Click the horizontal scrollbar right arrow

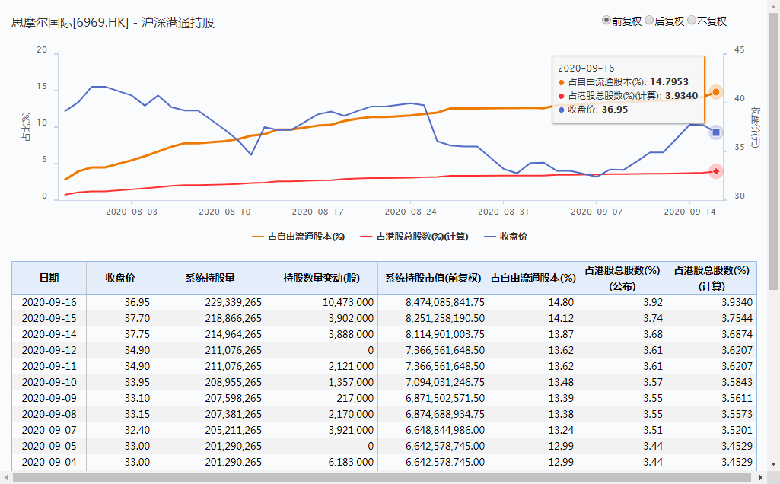(761, 478)
